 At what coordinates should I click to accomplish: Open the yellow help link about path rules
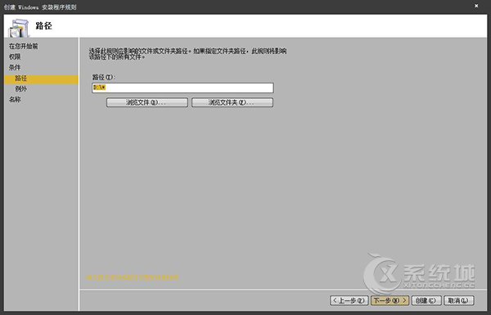tap(133, 277)
